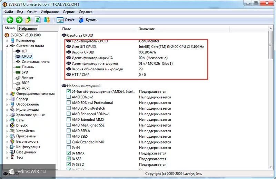Toggle IA MMX checkbox
This screenshot has height=179, width=276.
(x=69, y=153)
